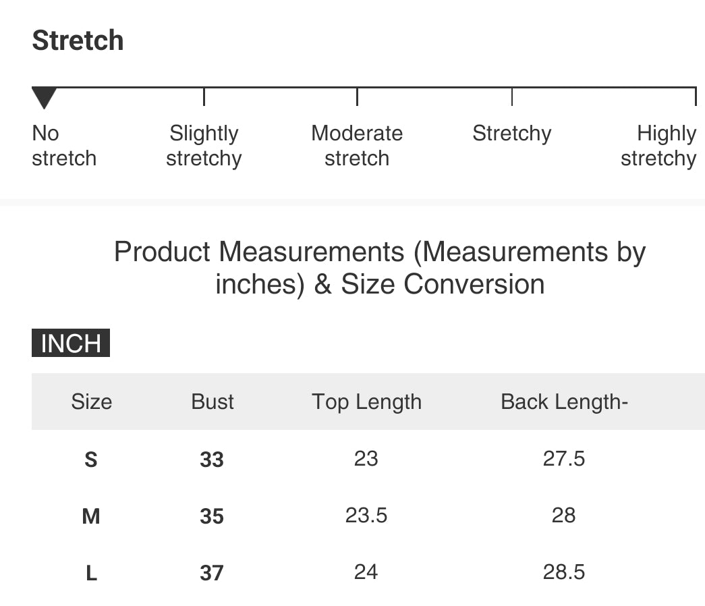Click the back length value 27.5
The height and width of the screenshot is (606, 705).
pyautogui.click(x=564, y=459)
